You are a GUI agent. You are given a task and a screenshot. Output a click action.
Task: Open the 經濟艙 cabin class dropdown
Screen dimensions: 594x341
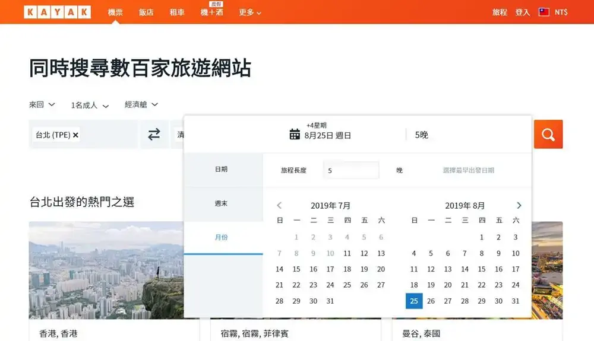pyautogui.click(x=141, y=104)
